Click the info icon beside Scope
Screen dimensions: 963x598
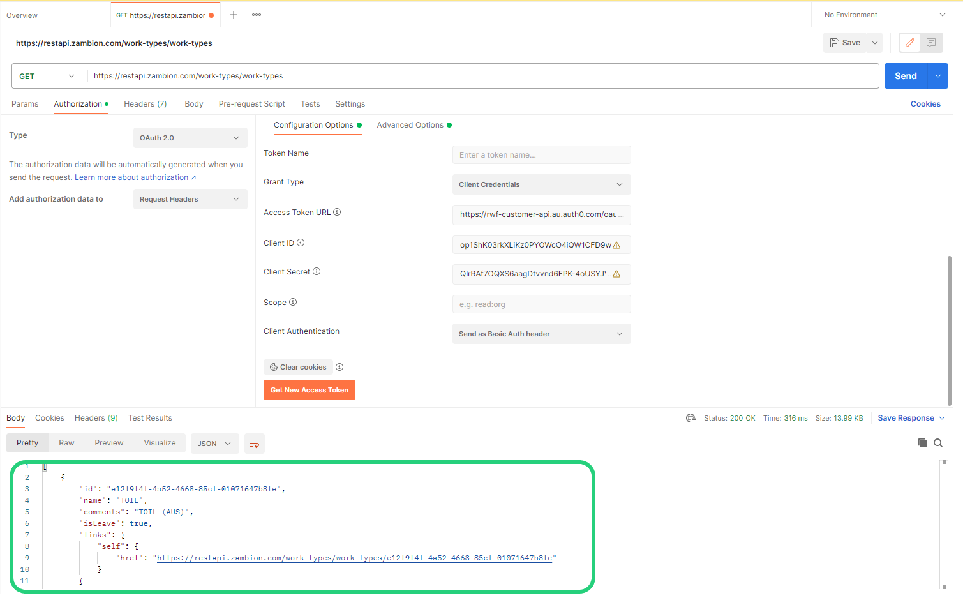(293, 303)
